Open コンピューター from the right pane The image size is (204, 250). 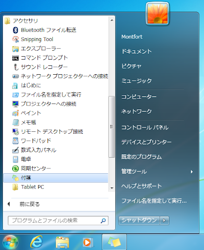pyautogui.click(x=139, y=97)
